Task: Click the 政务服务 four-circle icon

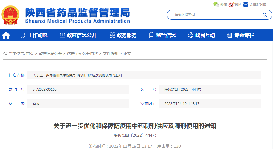Action: (x=112, y=35)
